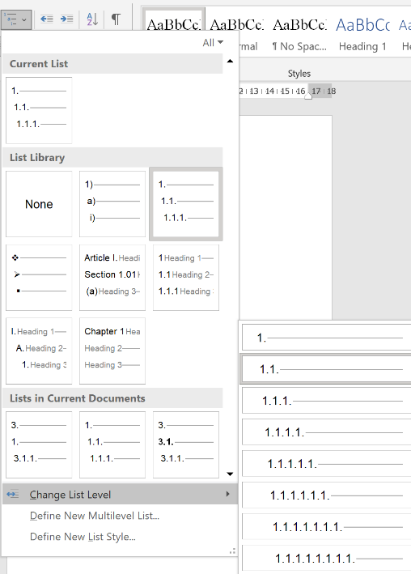The width and height of the screenshot is (411, 574).
Task: Open the All filter dropdown
Action: click(213, 43)
